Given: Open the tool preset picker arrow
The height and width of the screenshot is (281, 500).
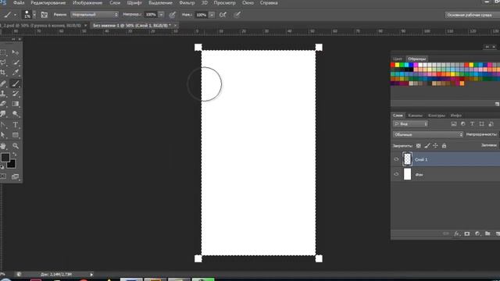Looking at the screenshot, I should click(15, 15).
